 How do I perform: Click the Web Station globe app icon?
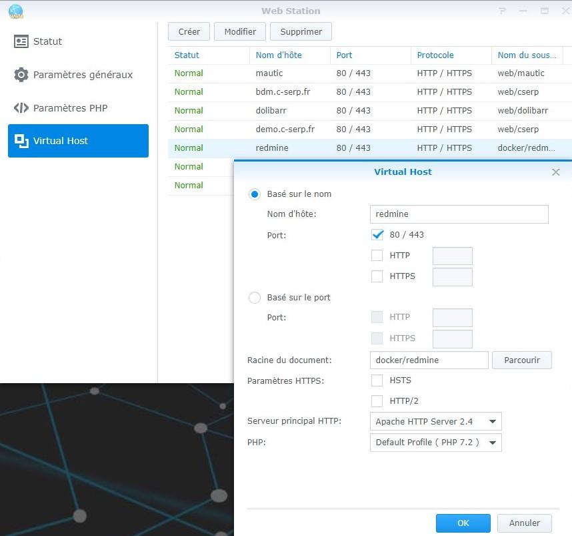pos(16,11)
